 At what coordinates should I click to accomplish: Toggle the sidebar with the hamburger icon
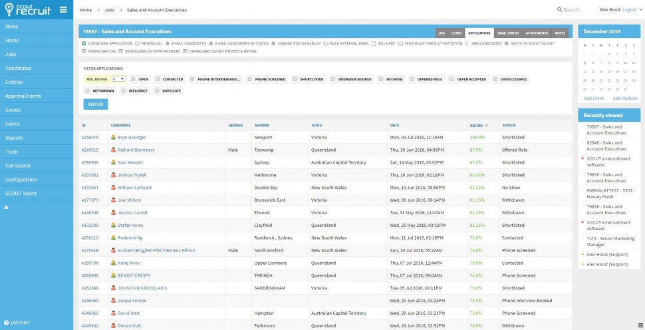[x=63, y=9]
